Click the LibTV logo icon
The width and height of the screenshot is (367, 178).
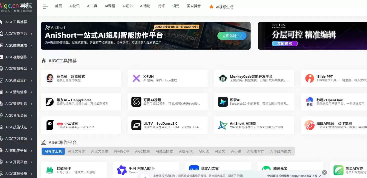(136, 125)
